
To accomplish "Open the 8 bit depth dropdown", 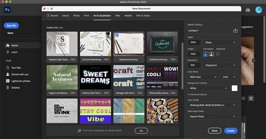I will 229,77.
